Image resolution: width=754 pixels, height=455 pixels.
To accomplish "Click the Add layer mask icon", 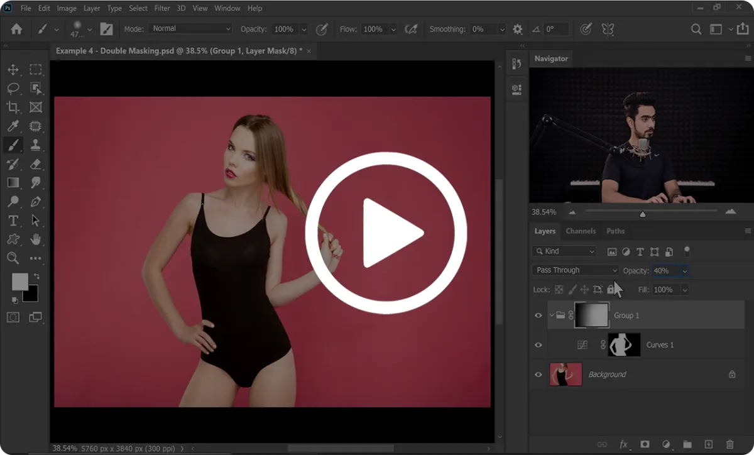I will point(644,444).
